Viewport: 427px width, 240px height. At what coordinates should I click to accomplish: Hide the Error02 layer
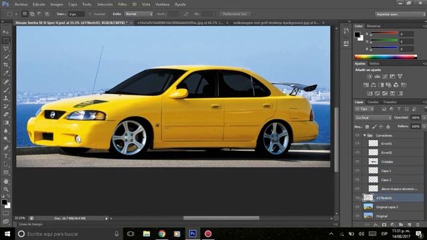point(357,153)
